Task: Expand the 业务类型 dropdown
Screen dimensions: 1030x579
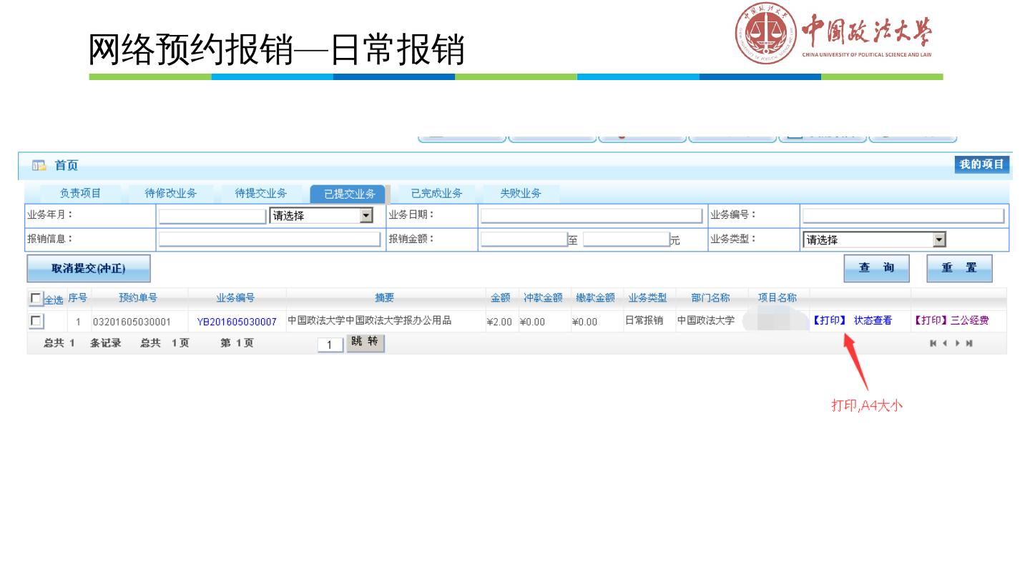Action: click(x=940, y=240)
